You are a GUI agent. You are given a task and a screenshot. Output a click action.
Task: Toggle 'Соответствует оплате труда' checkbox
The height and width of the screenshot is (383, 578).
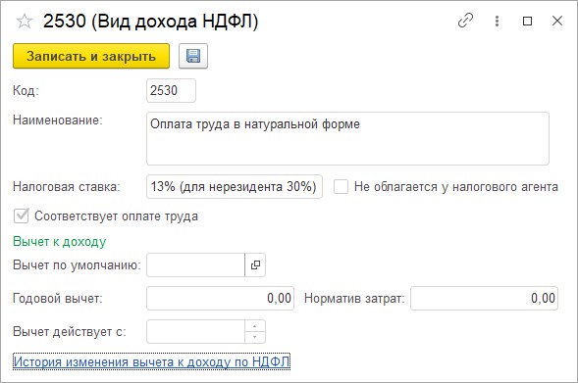pos(22,215)
